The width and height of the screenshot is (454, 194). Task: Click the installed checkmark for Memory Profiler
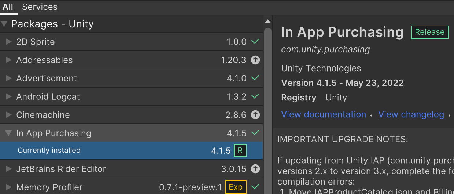(255, 187)
